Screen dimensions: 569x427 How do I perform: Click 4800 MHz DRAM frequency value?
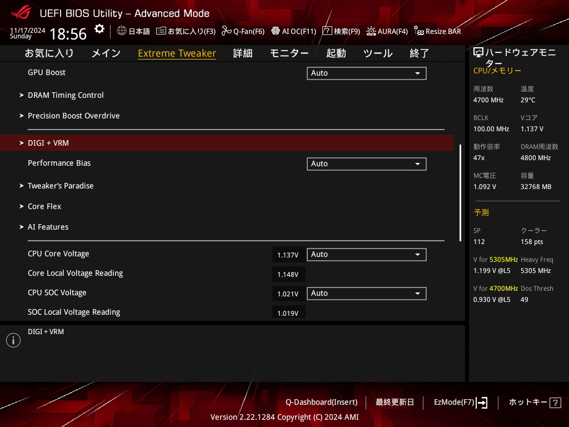tap(536, 158)
